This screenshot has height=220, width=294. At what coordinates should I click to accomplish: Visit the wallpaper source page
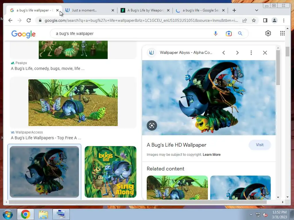click(x=260, y=145)
